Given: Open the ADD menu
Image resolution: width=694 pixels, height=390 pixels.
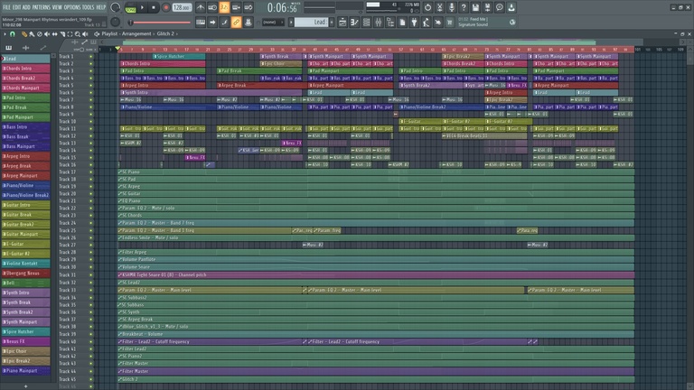Looking at the screenshot, I should (26, 7).
